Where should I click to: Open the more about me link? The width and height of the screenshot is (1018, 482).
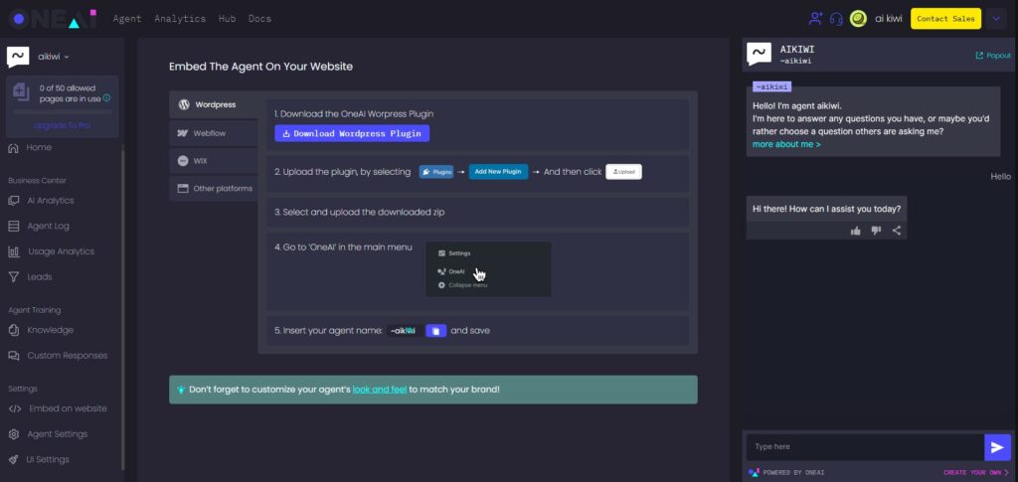coord(786,144)
